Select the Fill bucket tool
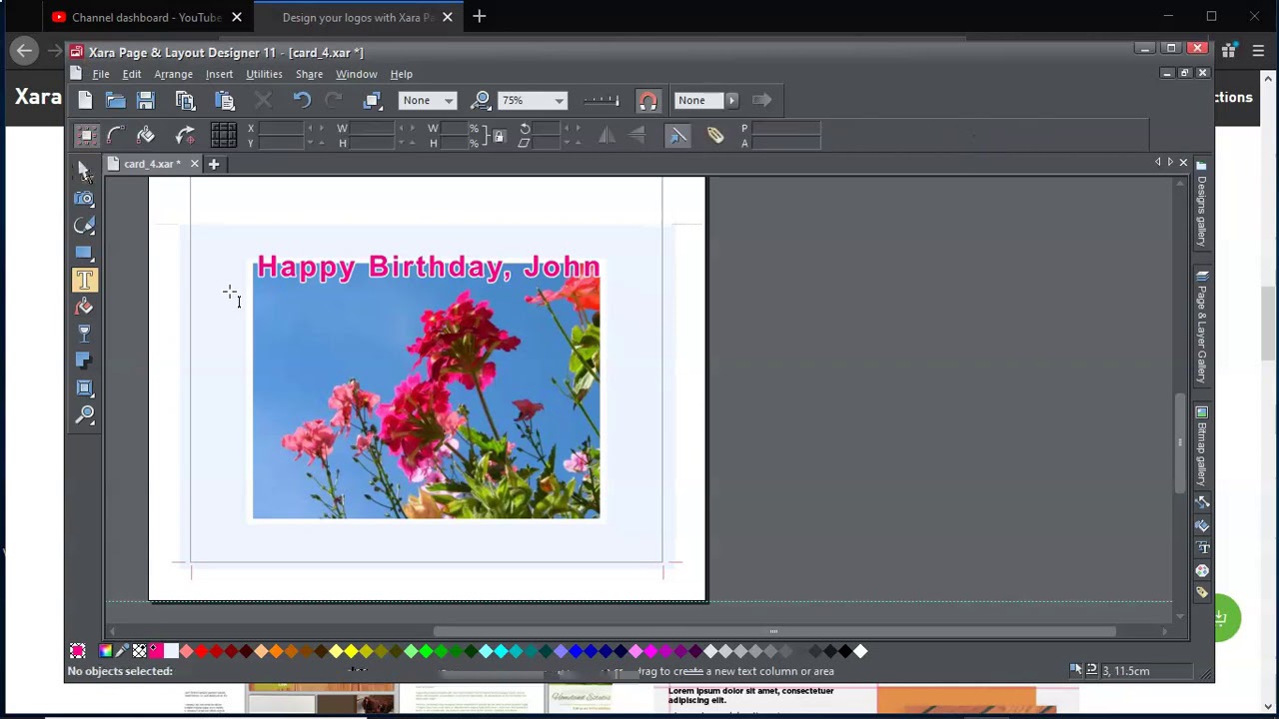1279x719 pixels. pos(85,308)
